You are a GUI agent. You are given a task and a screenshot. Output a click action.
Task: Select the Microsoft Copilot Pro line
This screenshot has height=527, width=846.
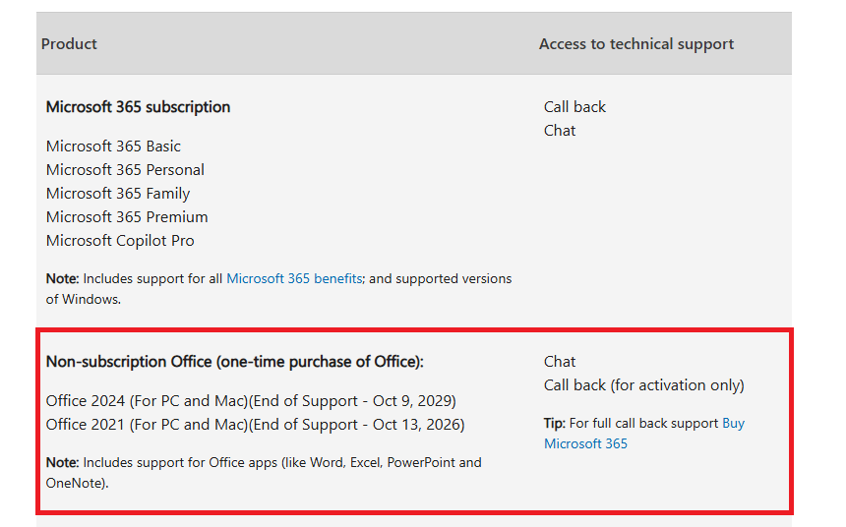[x=120, y=241]
